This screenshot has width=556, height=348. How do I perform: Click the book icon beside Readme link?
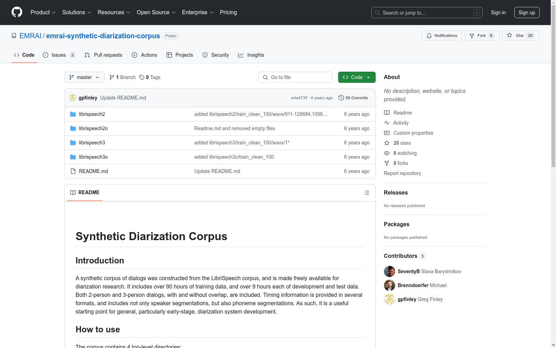[x=387, y=113]
